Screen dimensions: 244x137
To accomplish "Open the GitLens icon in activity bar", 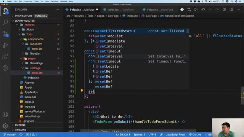I will (5, 68).
